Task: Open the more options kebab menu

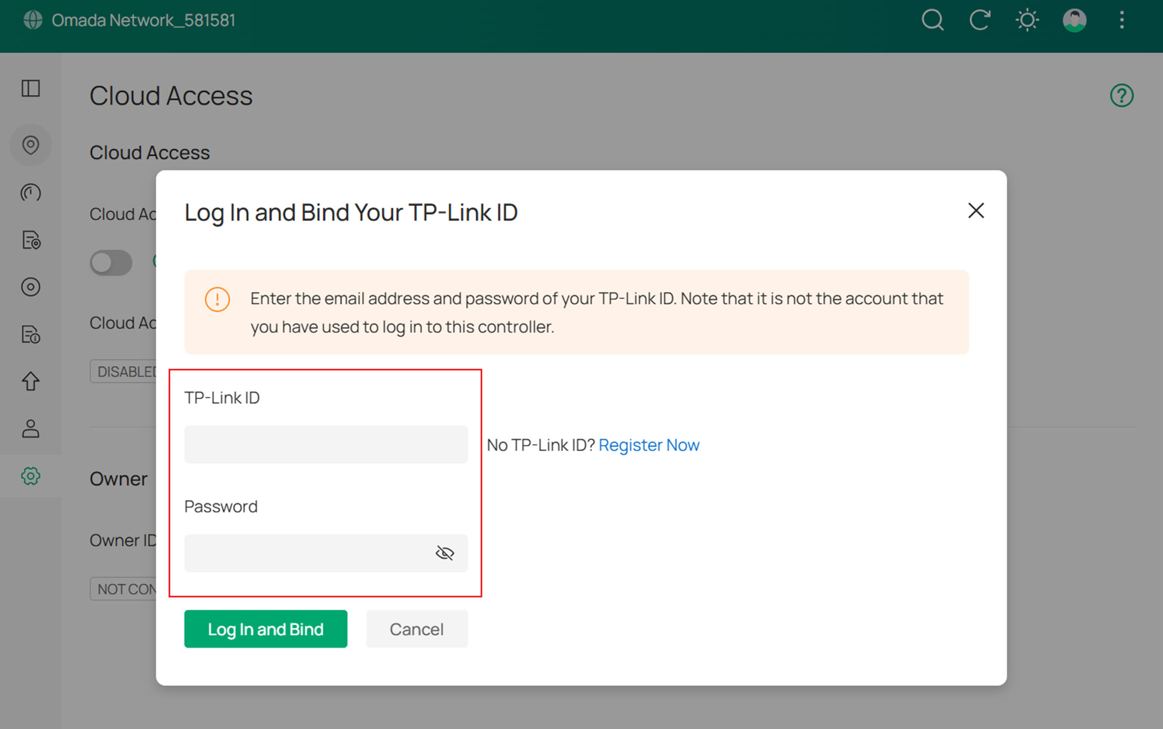Action: point(1122,20)
